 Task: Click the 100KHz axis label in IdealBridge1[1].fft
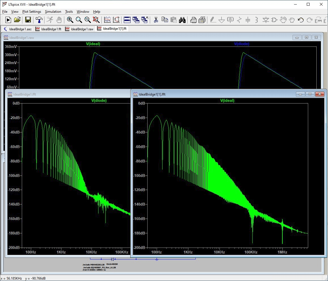coord(251,252)
